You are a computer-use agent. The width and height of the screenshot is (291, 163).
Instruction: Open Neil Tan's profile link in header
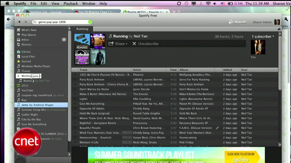point(140,36)
